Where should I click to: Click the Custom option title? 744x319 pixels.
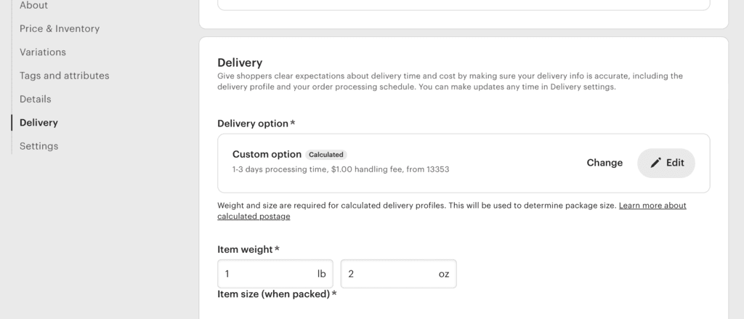(267, 154)
